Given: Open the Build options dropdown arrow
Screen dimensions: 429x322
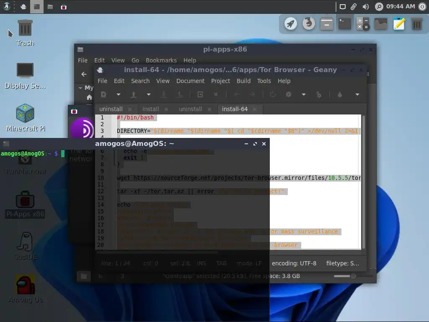Looking at the screenshot, I should [304, 94].
